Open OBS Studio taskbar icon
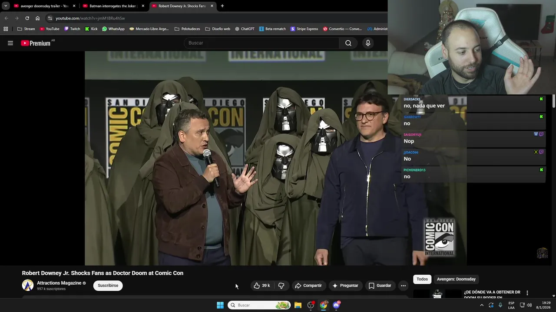 tap(311, 305)
